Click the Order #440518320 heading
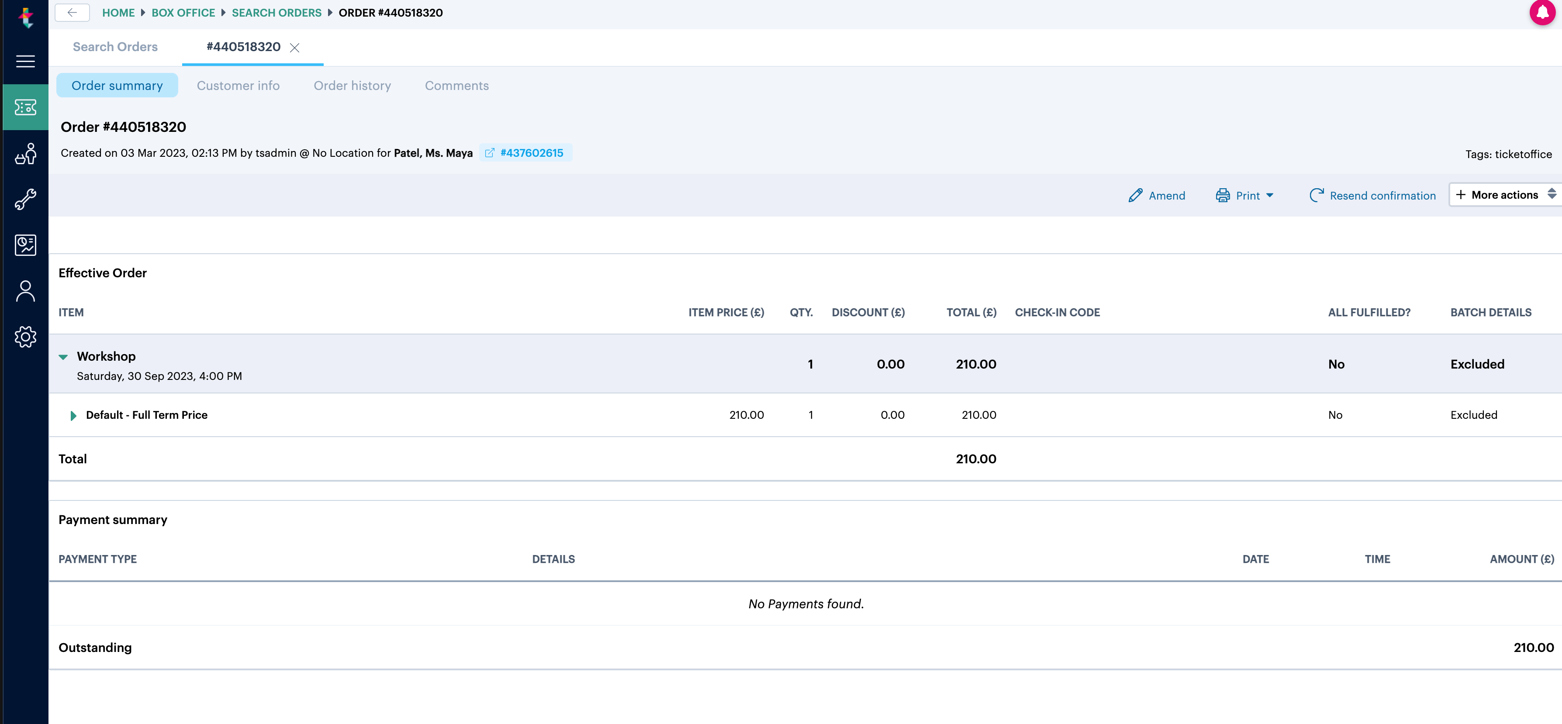This screenshot has width=1562, height=724. (123, 127)
